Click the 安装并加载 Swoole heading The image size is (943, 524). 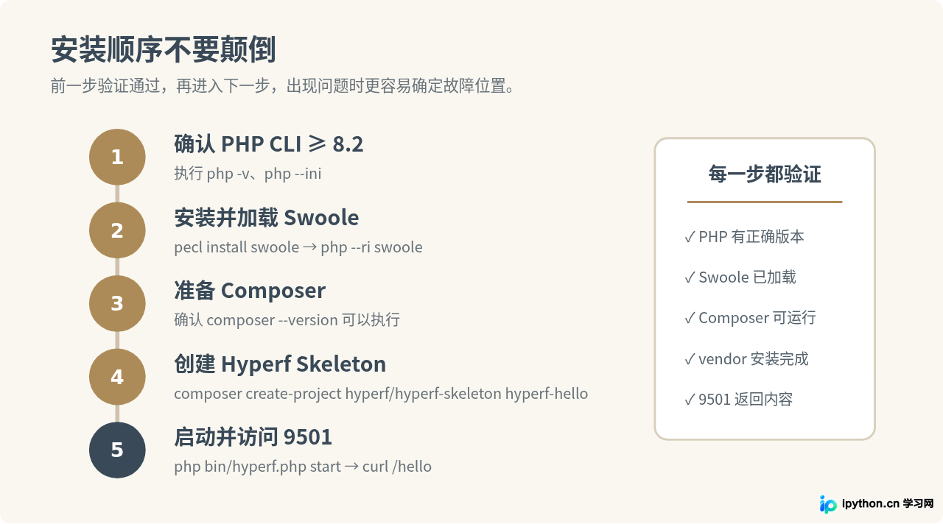(x=267, y=218)
